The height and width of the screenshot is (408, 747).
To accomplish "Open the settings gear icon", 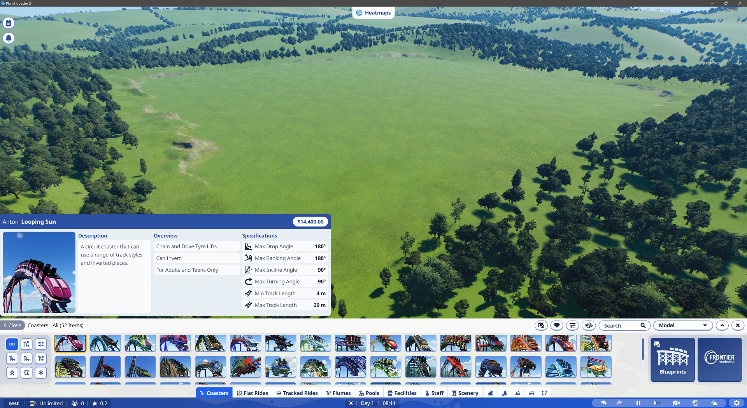I will tap(736, 403).
